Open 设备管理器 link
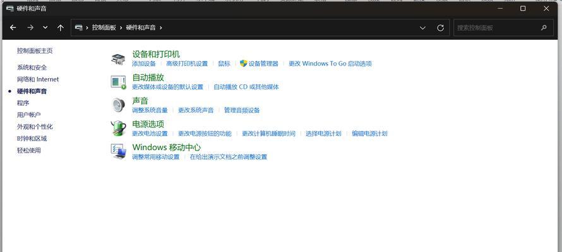 click(263, 64)
